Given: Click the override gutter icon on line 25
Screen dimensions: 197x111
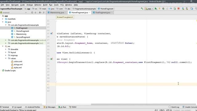Looking at the screenshot, I should coord(51,34).
